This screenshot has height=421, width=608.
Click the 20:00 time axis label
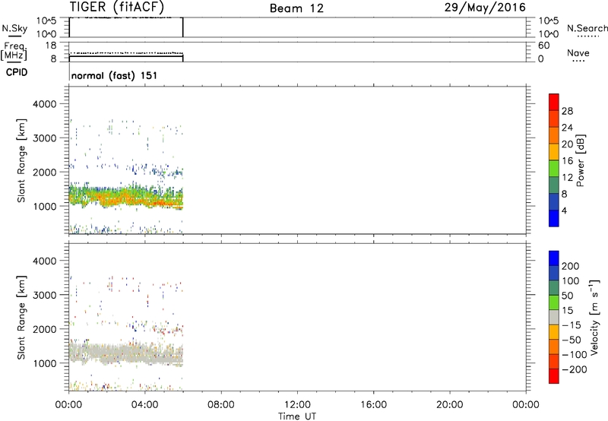click(449, 405)
